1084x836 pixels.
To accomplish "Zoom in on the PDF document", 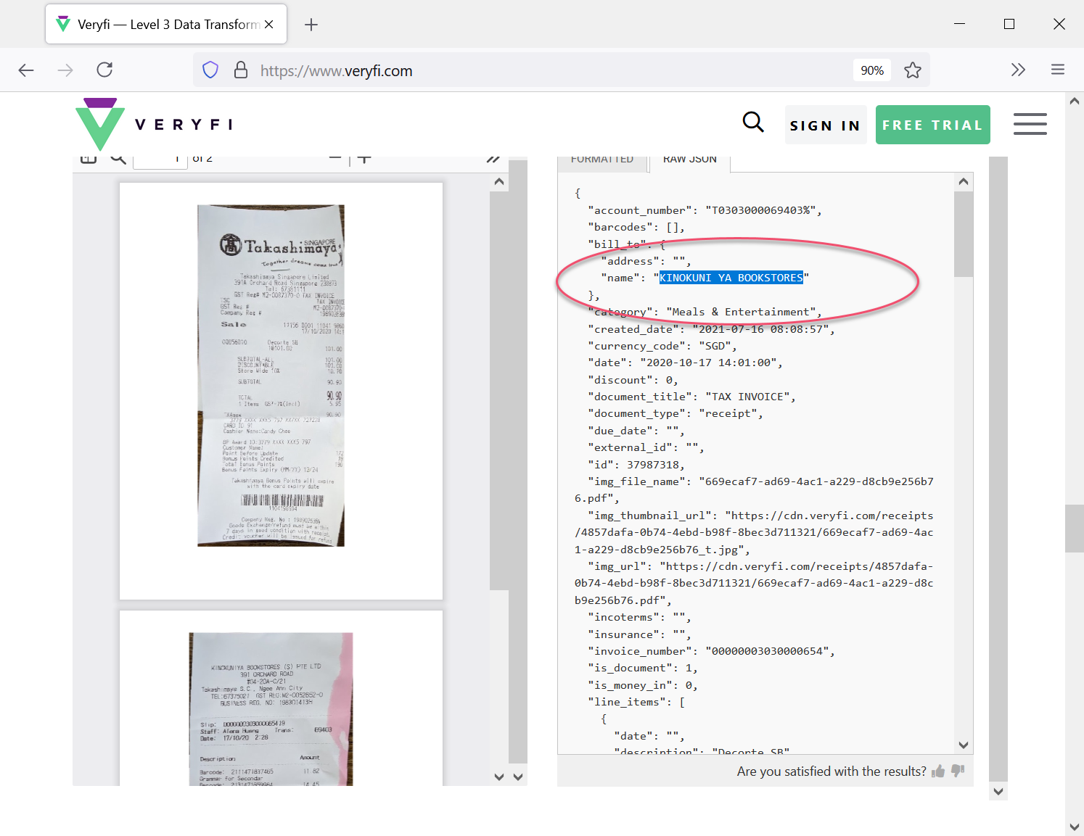I will 364,159.
